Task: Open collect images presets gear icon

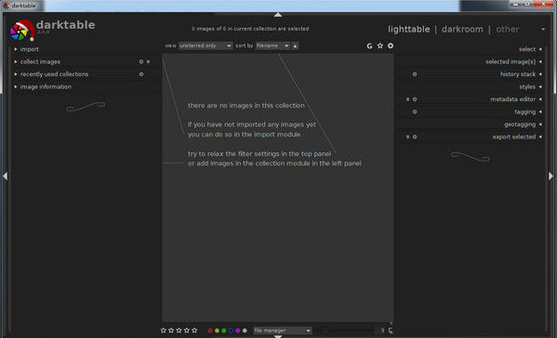Action: (141, 61)
